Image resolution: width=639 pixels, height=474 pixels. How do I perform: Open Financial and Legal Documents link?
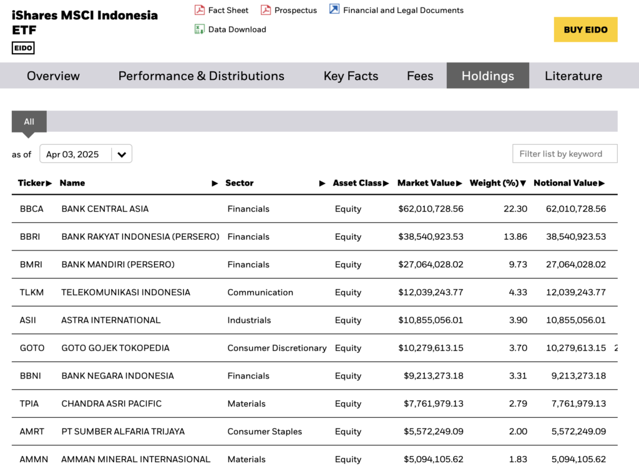pyautogui.click(x=403, y=10)
